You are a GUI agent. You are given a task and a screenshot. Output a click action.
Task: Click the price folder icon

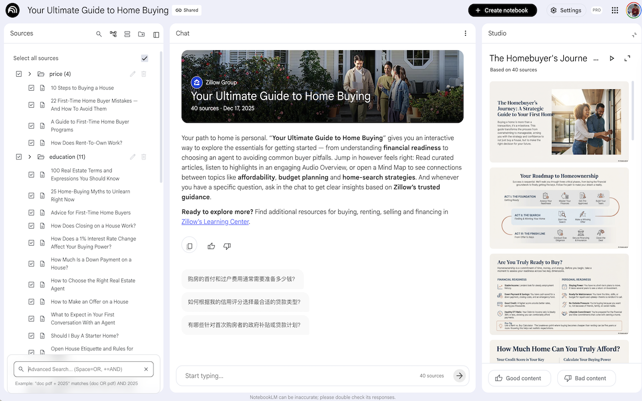point(41,74)
